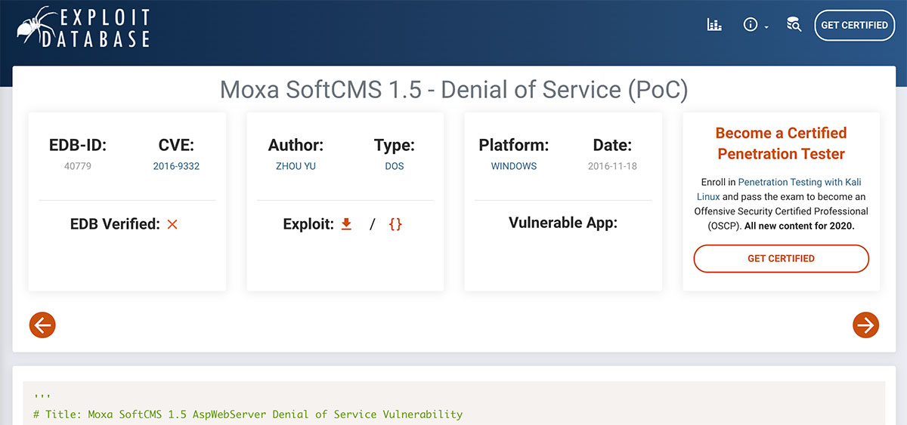Viewport: 907px width, 425px height.
Task: Go to previous exploit with left arrow
Action: pos(42,325)
